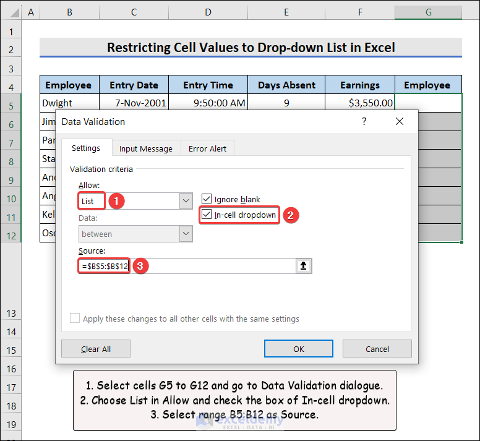Viewport: 480px width, 441px height.
Task: Open the Input Message tab
Action: pos(146,148)
